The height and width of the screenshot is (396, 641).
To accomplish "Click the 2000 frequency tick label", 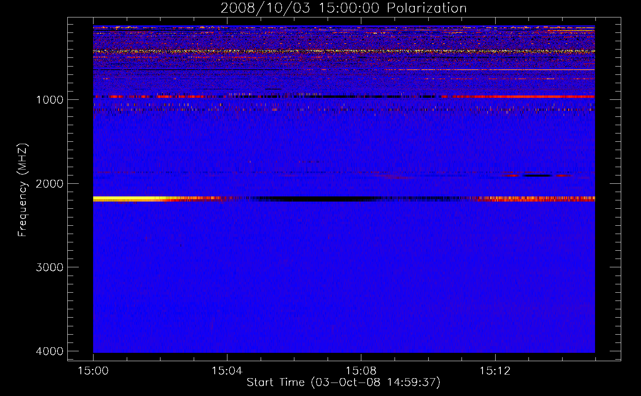I will [50, 183].
